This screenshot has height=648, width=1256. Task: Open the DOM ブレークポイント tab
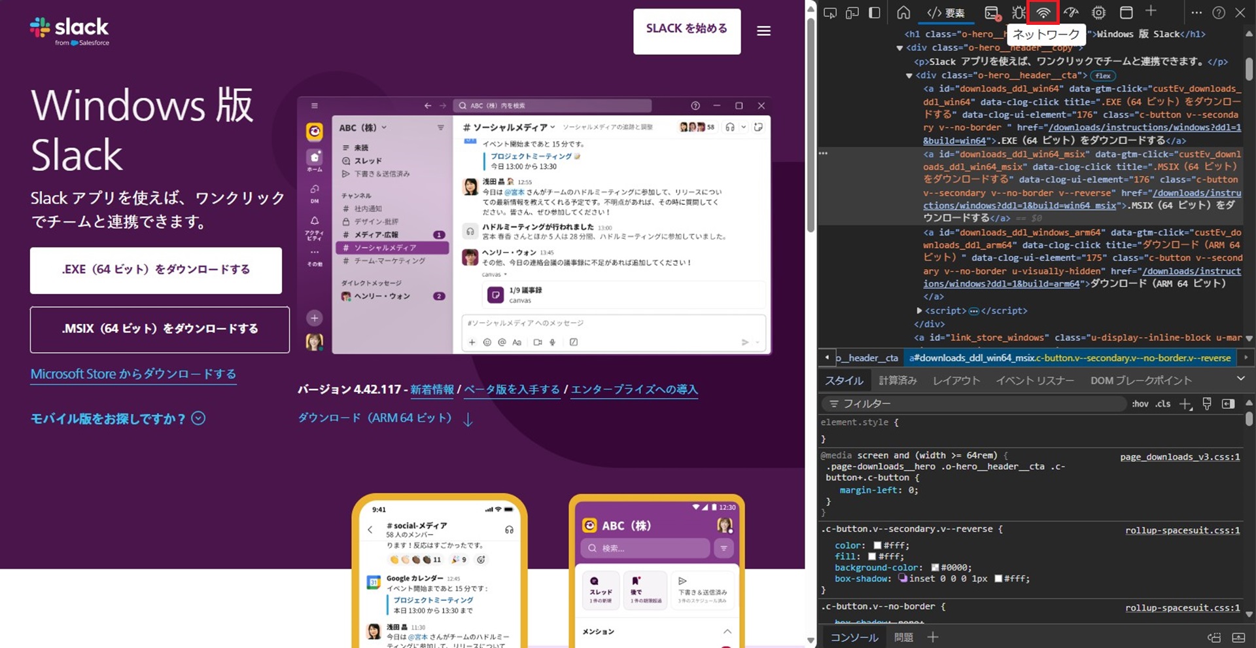(x=1141, y=380)
